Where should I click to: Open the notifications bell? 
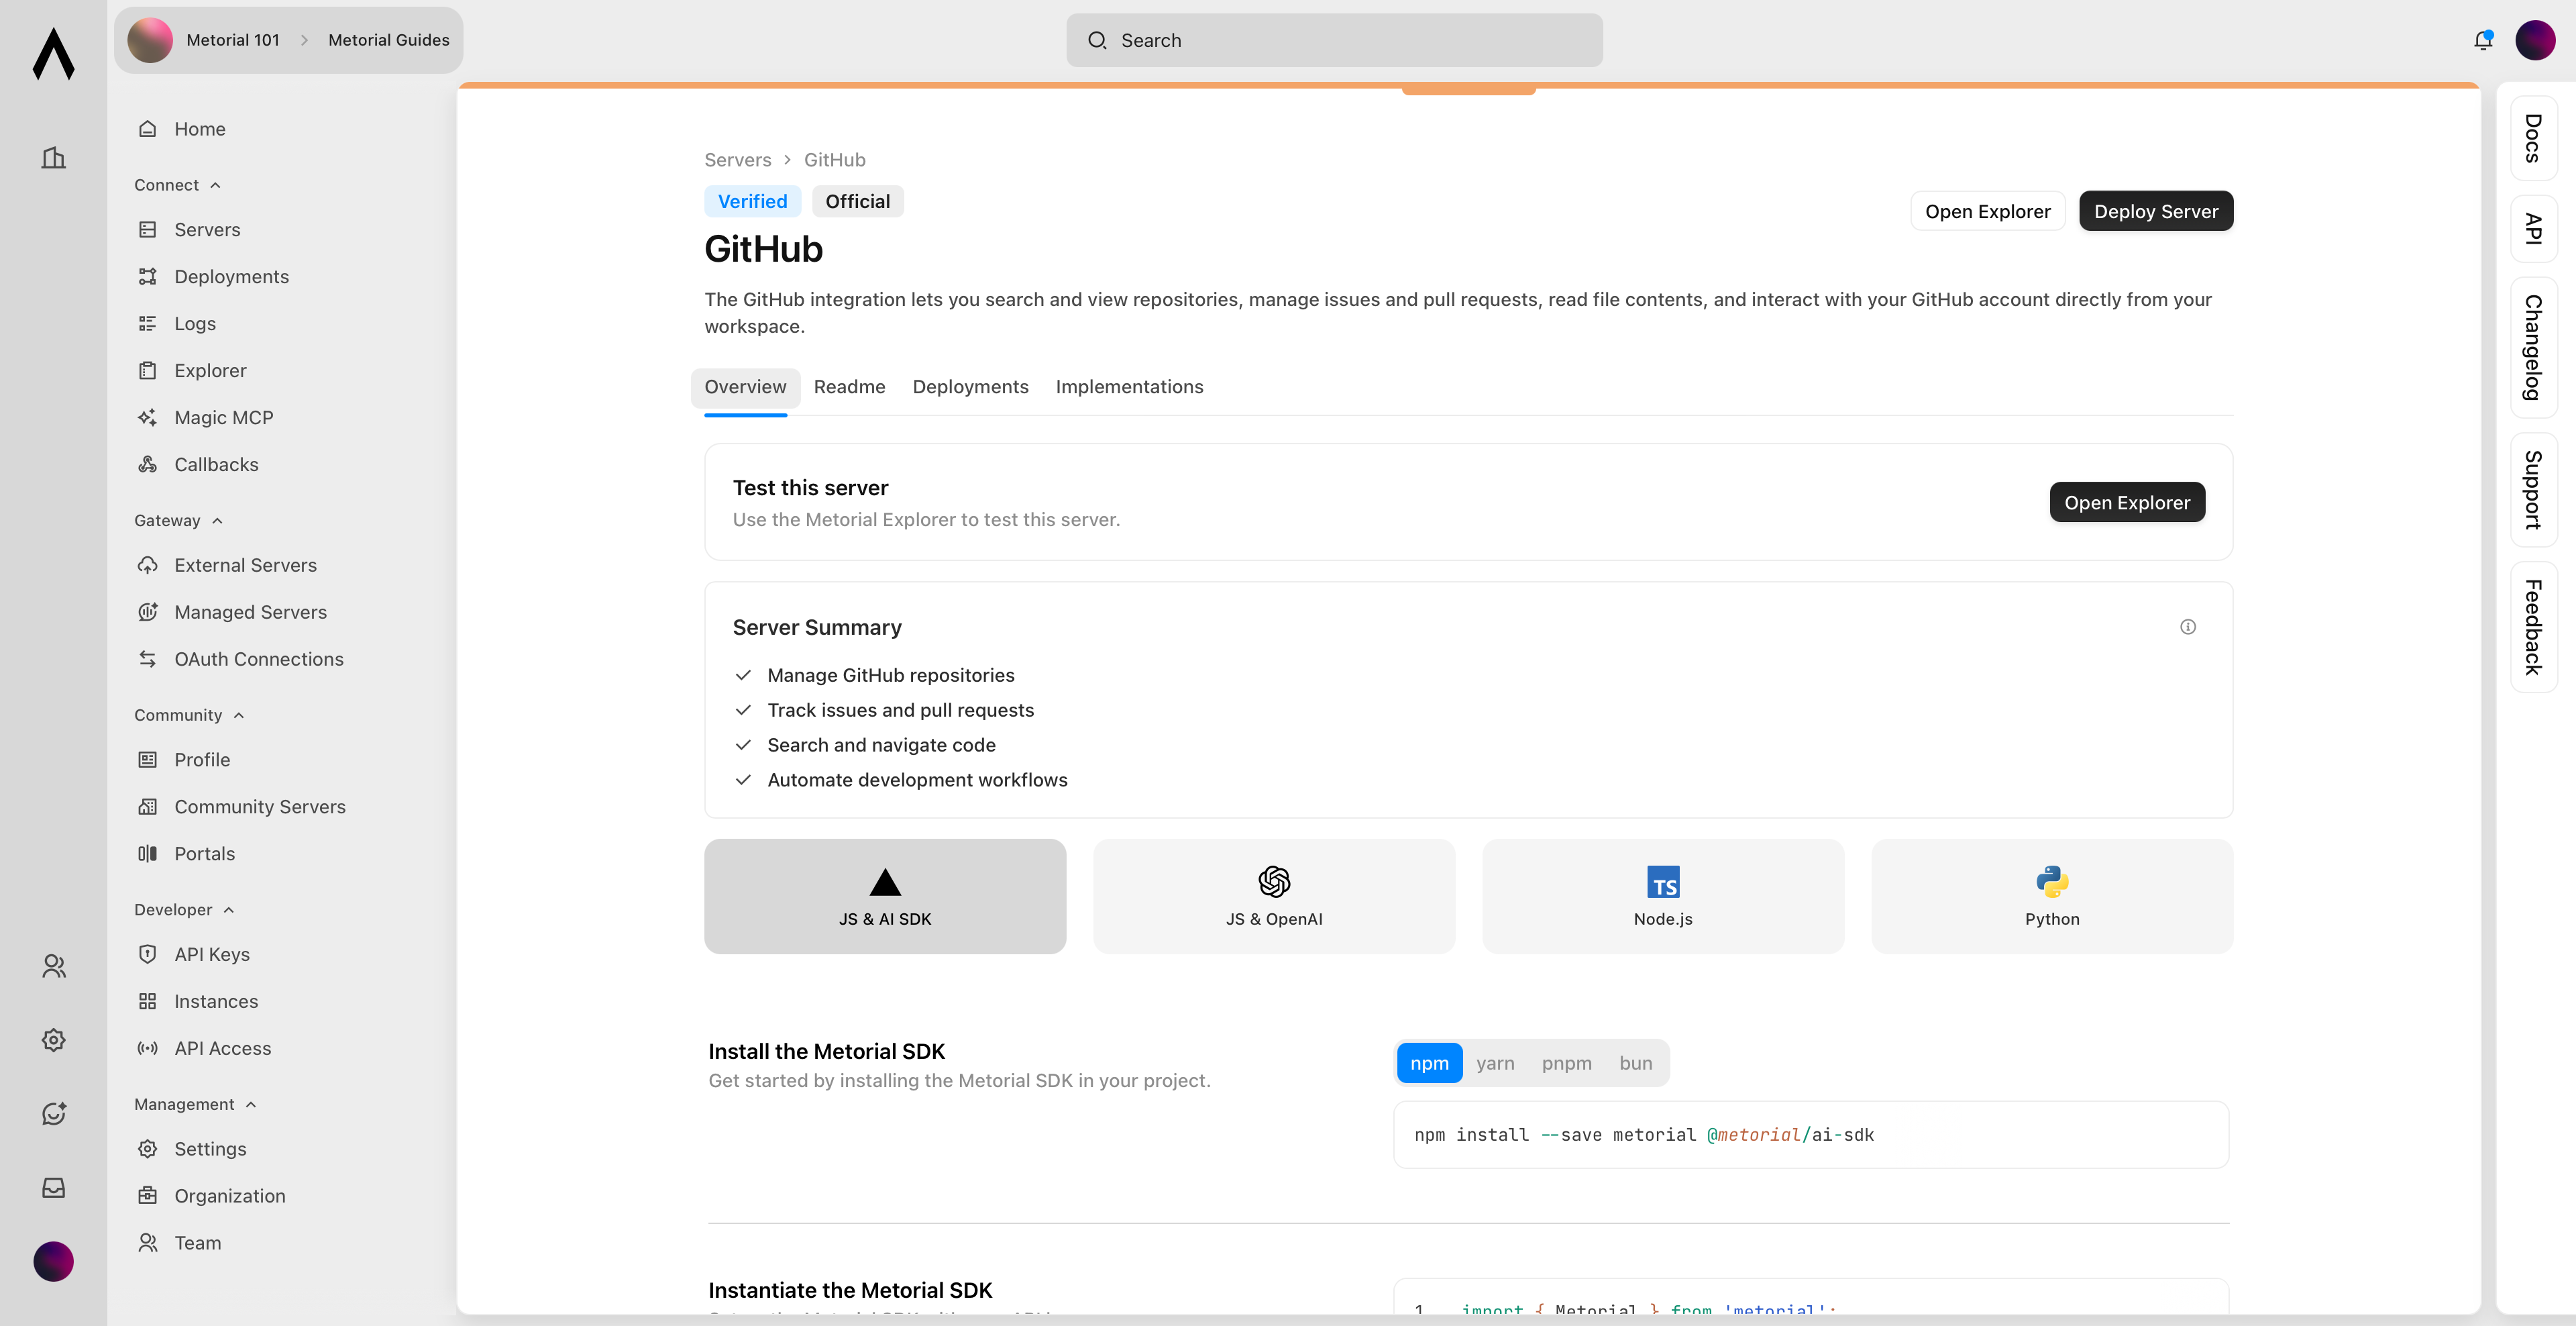2482,40
